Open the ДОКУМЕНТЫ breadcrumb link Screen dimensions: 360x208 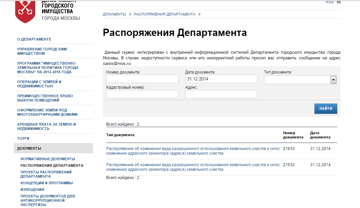tap(115, 14)
